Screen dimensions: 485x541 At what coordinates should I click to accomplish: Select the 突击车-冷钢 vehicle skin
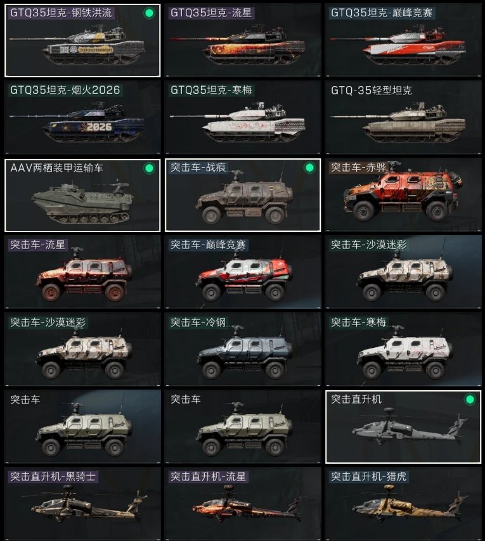pyautogui.click(x=243, y=350)
